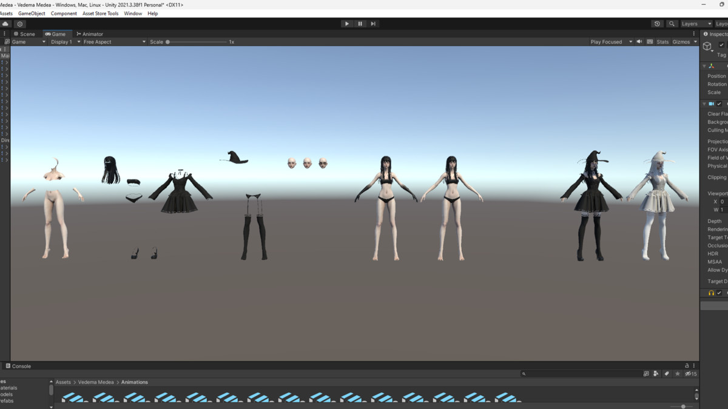Open the Layers dropdown
Image resolution: width=728 pixels, height=409 pixels.
[x=696, y=24]
